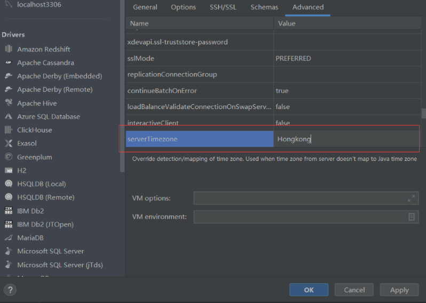Click the Amazon Redshift driver icon

coord(9,49)
